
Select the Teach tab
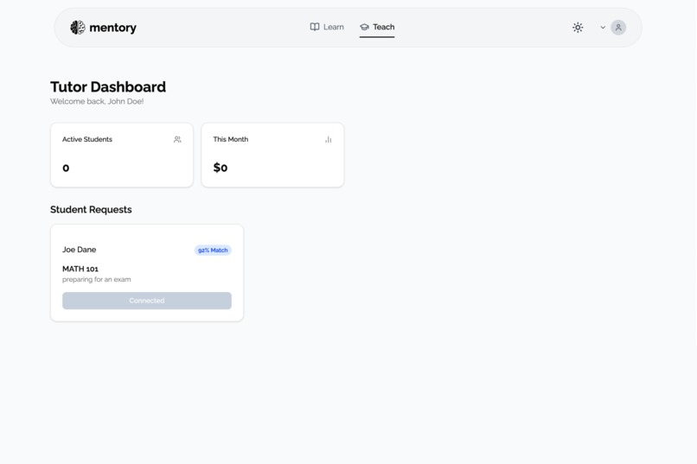click(x=377, y=27)
